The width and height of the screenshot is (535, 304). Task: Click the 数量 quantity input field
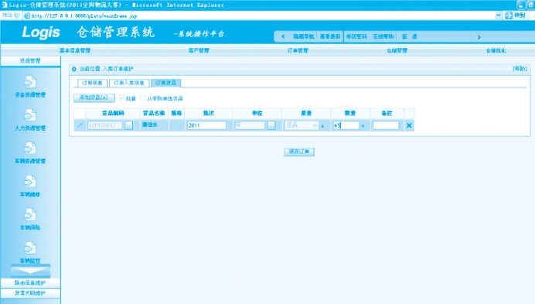(x=346, y=125)
